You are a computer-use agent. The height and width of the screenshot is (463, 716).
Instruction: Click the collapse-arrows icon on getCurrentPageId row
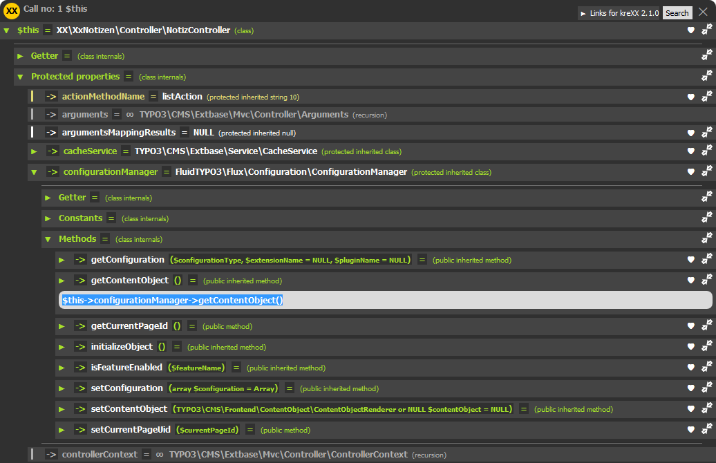[706, 325]
